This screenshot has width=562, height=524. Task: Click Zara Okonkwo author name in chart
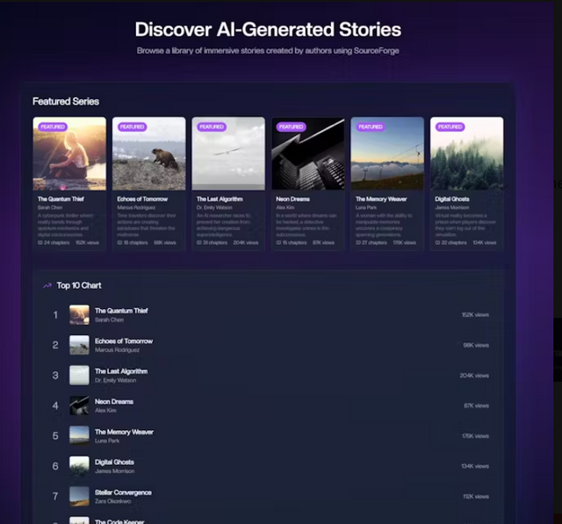tap(113, 501)
